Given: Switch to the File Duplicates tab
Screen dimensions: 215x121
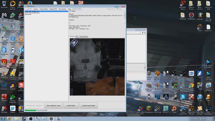Looking at the screenshot, I should 84,37.
